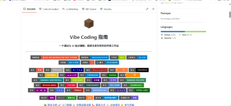Select the Español language badge
231x106 pixels.
(x=48, y=75)
